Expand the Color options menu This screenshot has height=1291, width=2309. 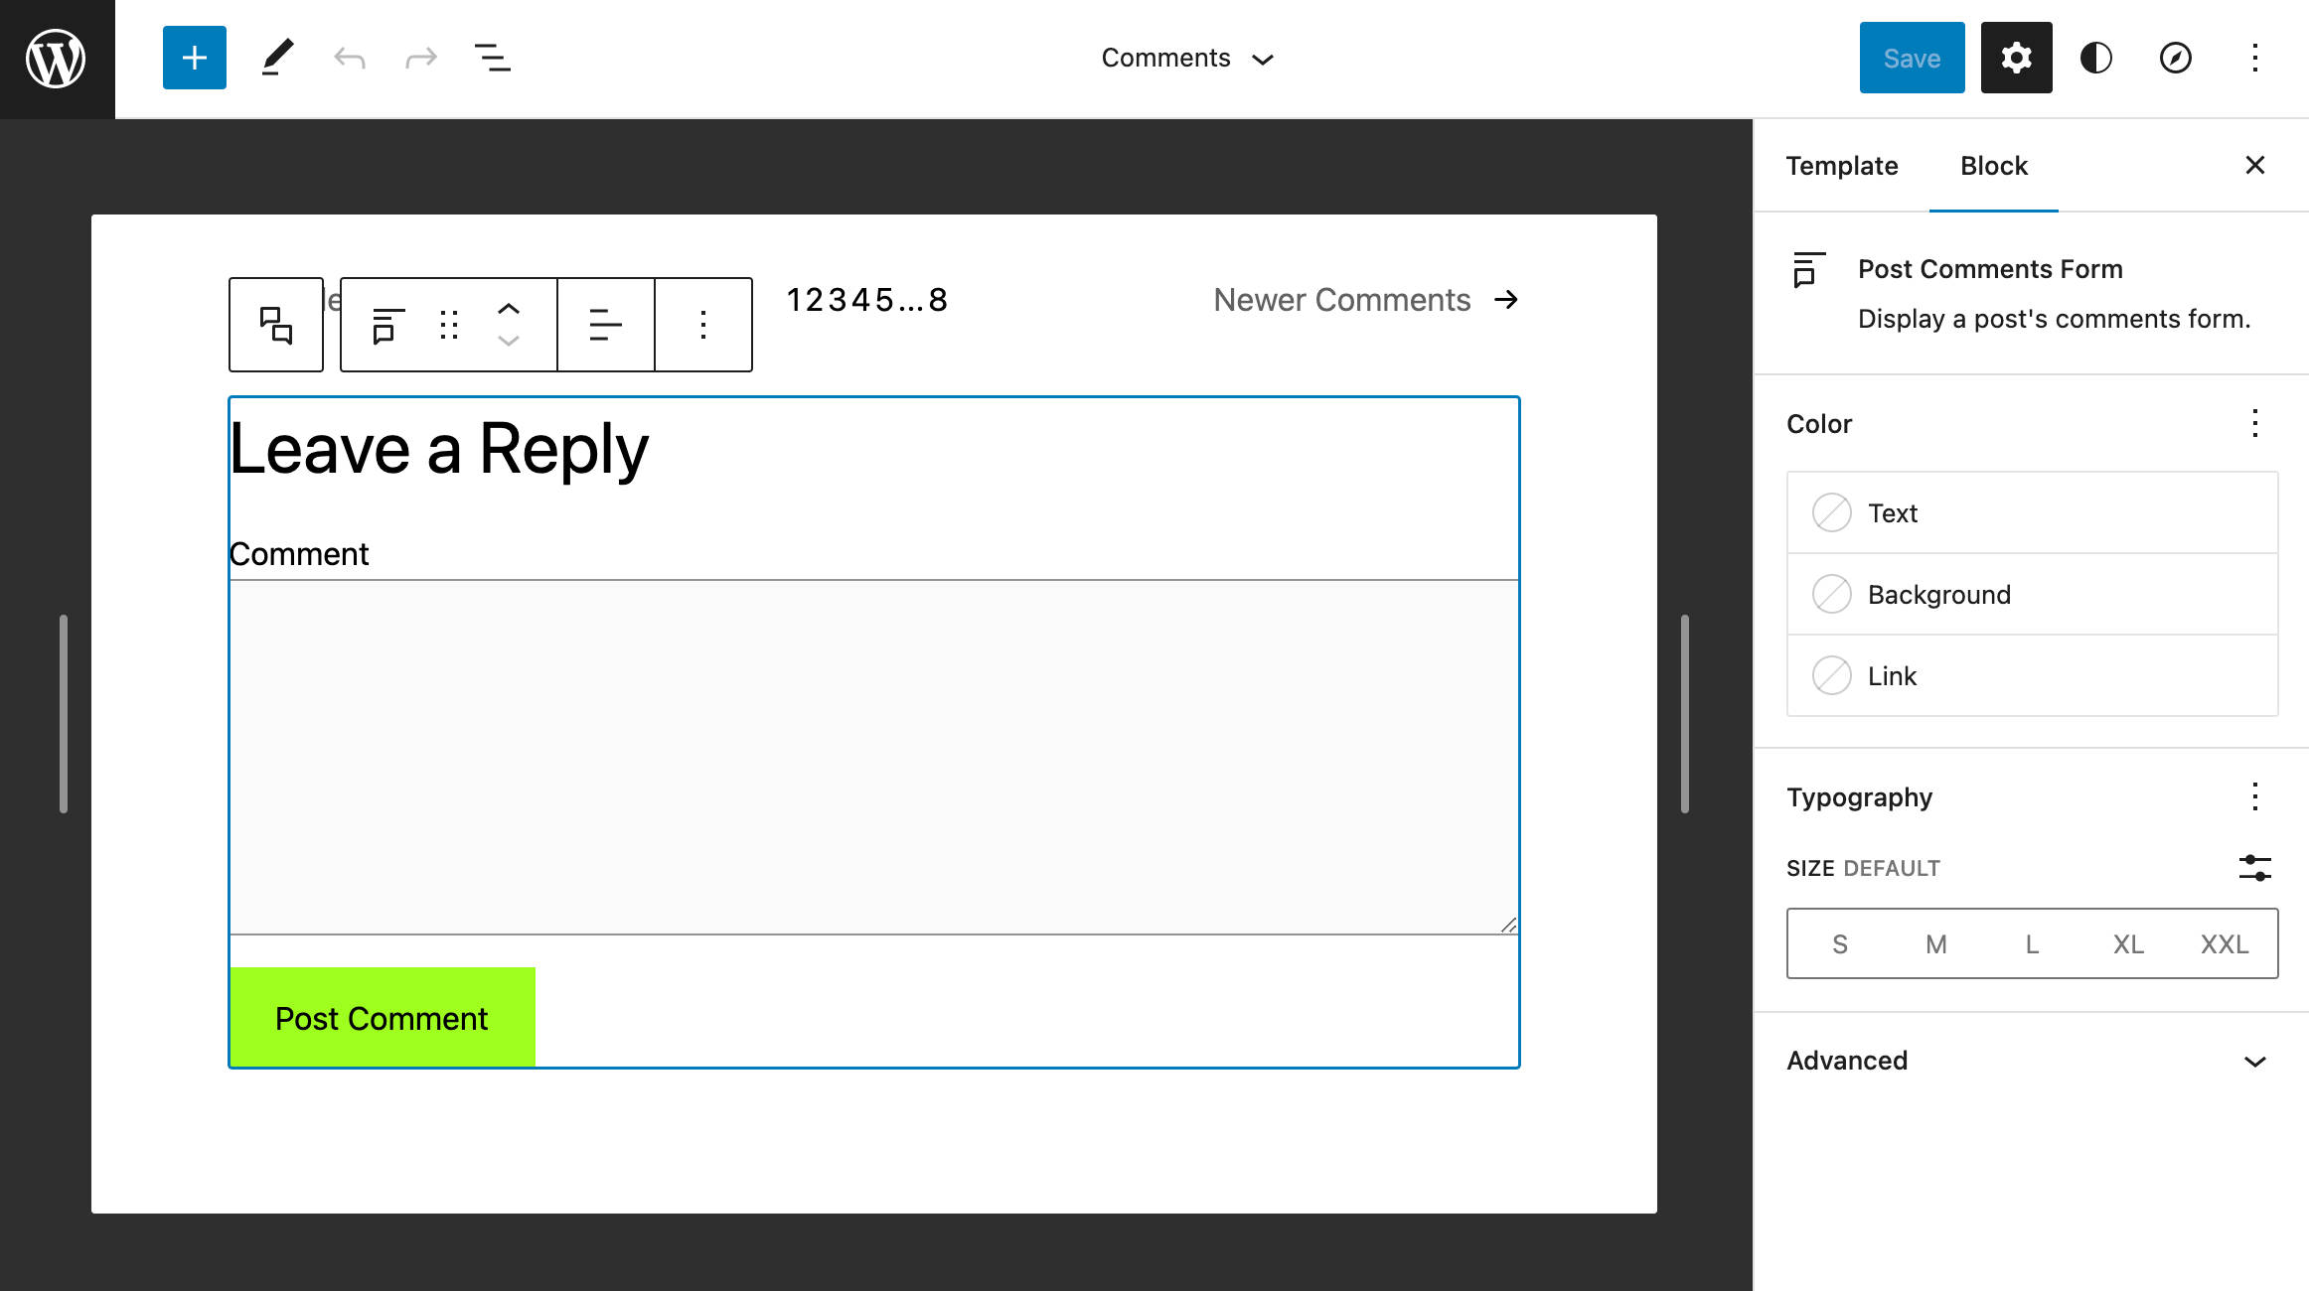click(x=2253, y=423)
